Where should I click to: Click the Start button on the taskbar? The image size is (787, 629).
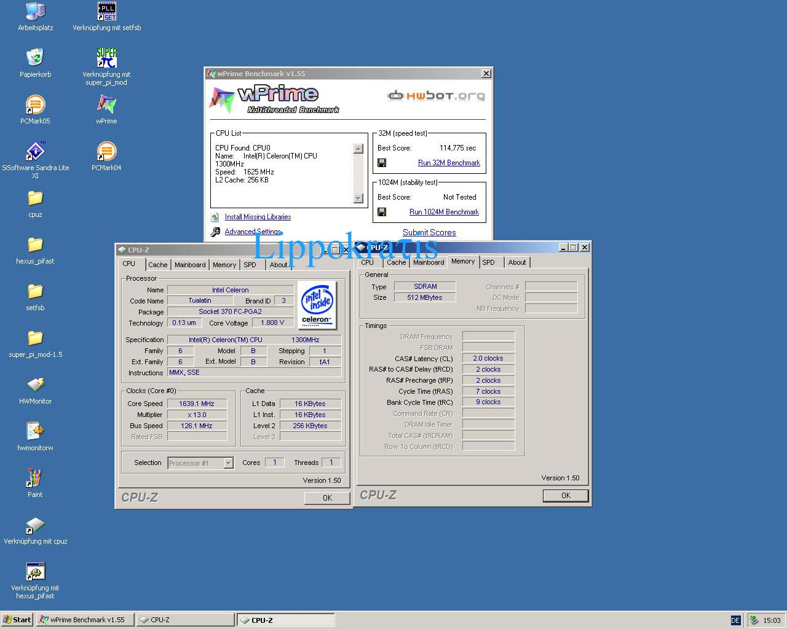(x=17, y=620)
